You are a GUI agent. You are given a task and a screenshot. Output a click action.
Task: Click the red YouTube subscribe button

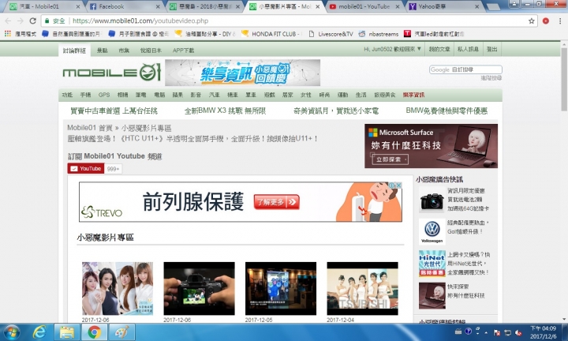(x=86, y=168)
